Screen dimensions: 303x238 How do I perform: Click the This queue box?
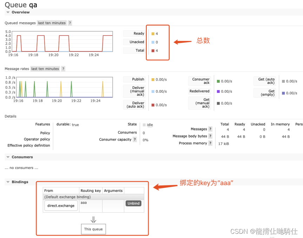pos(93,229)
